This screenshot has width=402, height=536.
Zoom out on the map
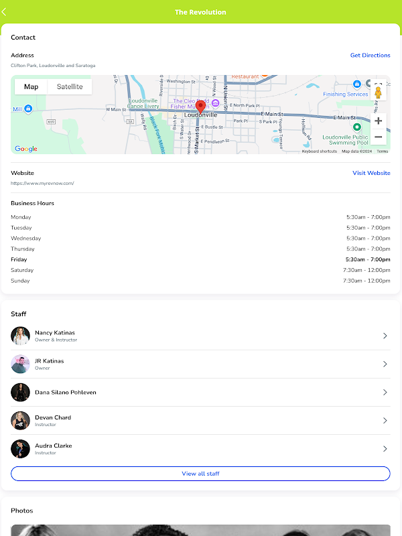tap(378, 137)
